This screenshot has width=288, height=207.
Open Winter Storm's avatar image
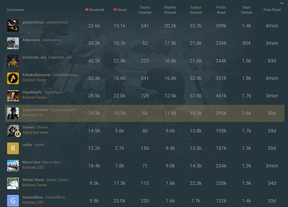pyautogui.click(x=13, y=183)
